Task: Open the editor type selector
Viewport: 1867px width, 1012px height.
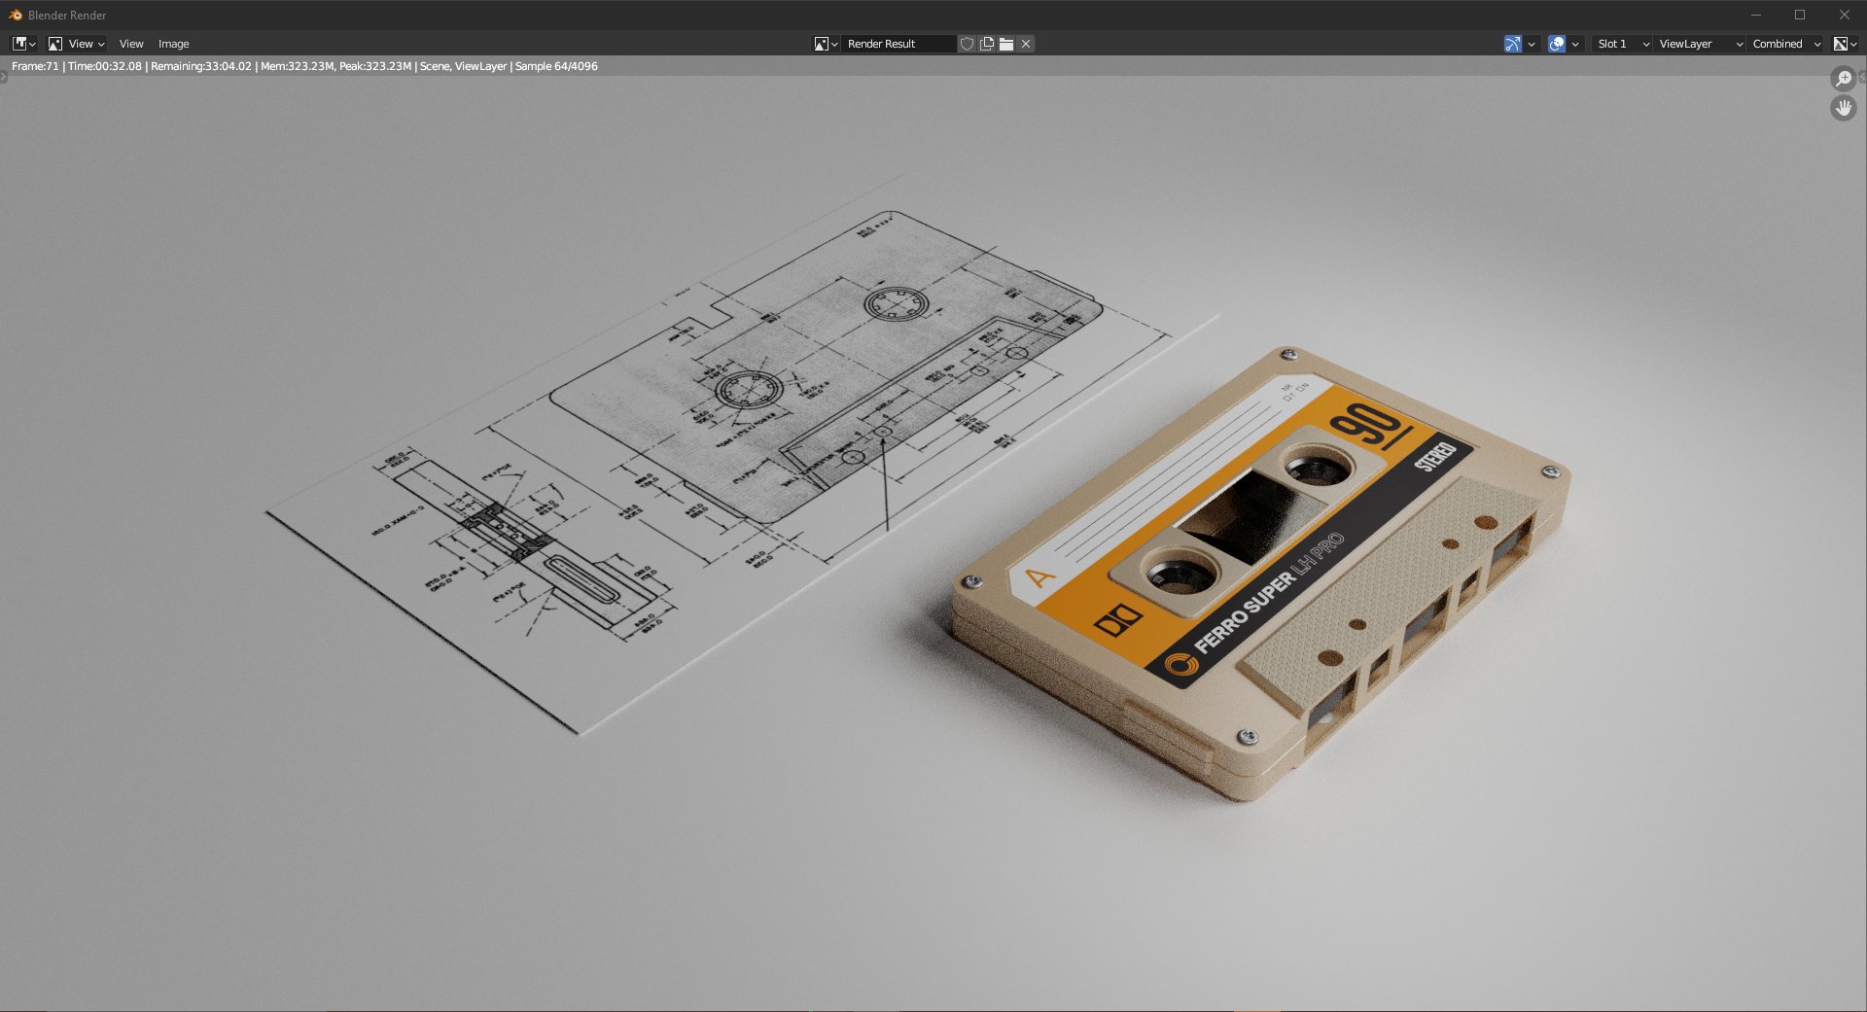Action: point(23,44)
